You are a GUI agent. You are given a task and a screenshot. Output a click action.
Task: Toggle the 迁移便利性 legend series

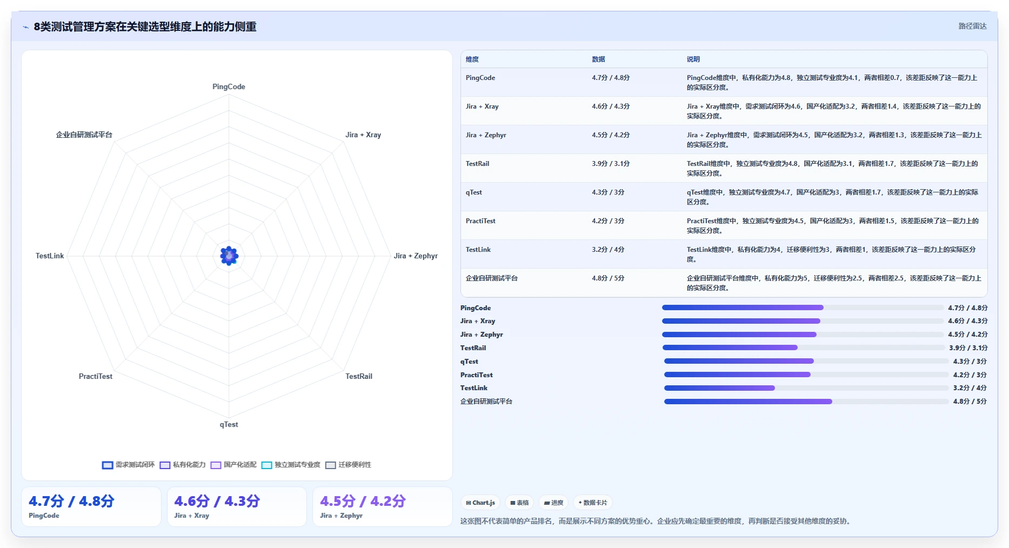pos(348,465)
